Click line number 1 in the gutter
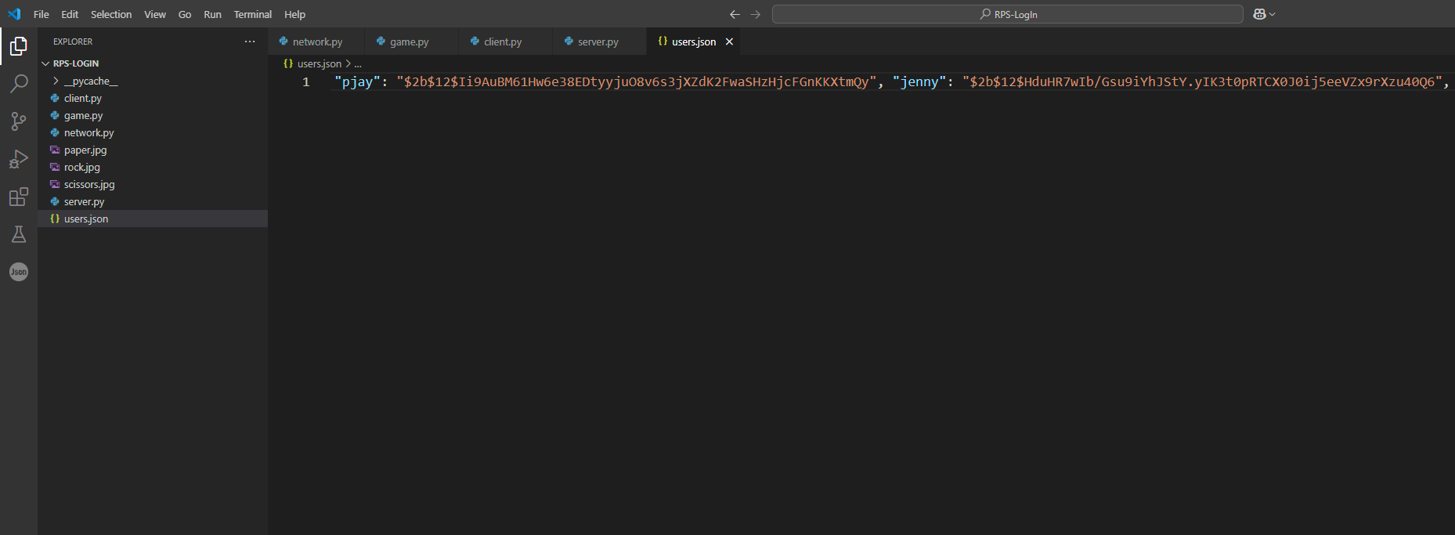The width and height of the screenshot is (1455, 535). click(306, 81)
